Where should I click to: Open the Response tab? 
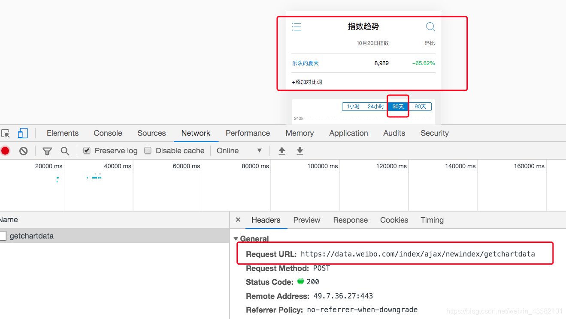[351, 220]
